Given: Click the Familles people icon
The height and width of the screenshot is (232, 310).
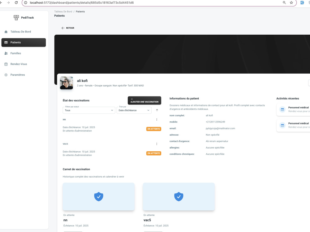Looking at the screenshot, I should (x=6, y=53).
